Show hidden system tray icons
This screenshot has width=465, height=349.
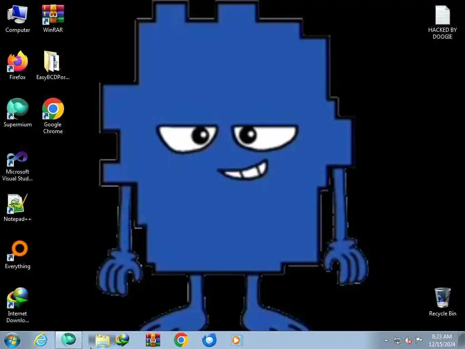(x=386, y=340)
